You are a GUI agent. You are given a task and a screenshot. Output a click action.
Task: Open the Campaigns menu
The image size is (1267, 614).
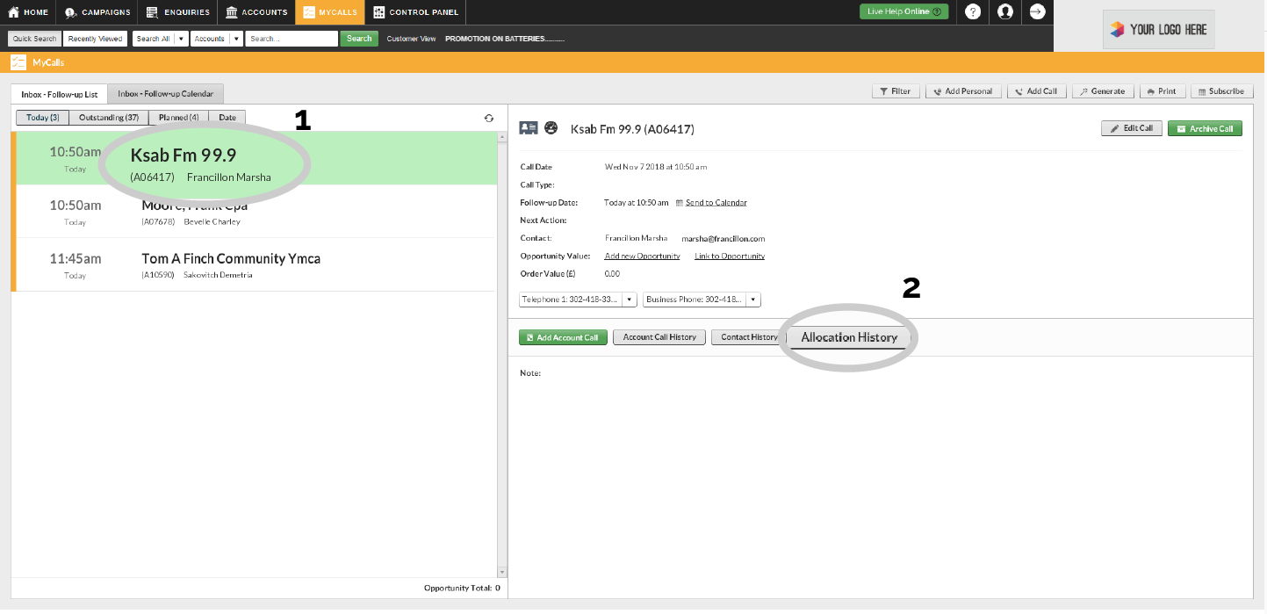click(x=97, y=12)
